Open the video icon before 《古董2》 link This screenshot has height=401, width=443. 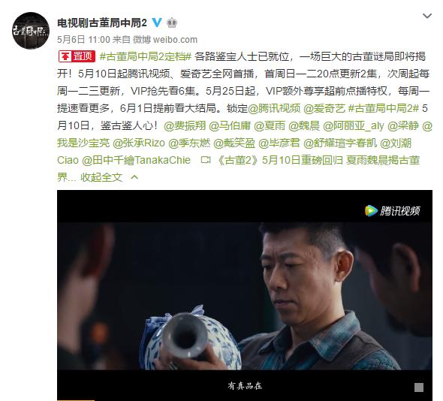pos(206,160)
